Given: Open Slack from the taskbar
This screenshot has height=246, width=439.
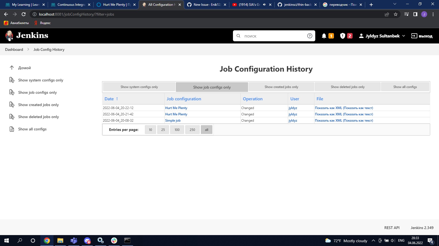Looking at the screenshot, I should click(x=114, y=241).
